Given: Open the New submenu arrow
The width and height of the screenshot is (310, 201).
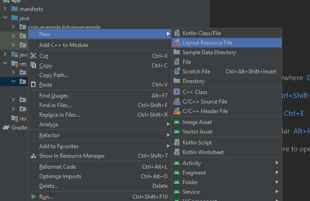Looking at the screenshot, I should [168, 34].
